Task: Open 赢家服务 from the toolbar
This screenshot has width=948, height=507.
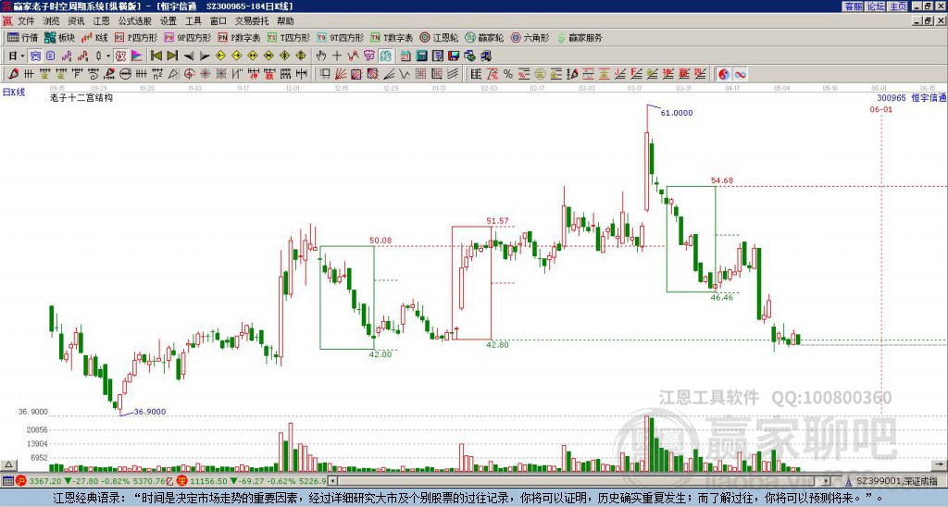Action: click(x=580, y=37)
